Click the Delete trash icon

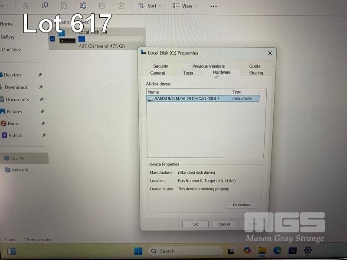pyautogui.click(x=121, y=6)
